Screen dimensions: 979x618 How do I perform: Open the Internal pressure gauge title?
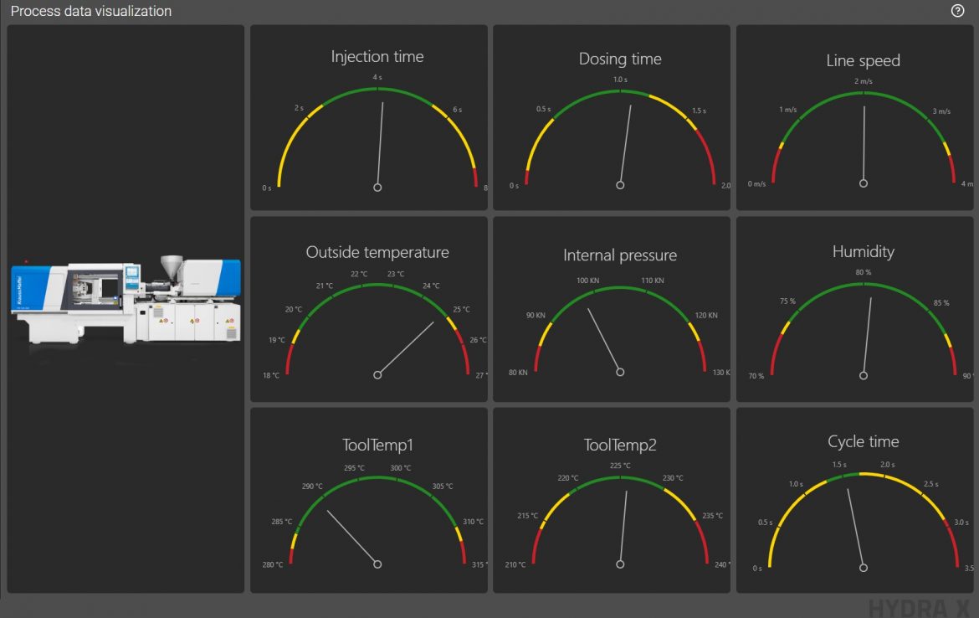click(620, 255)
